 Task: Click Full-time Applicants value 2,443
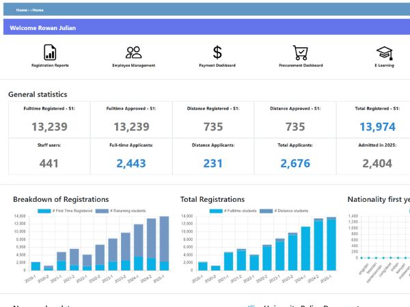(x=131, y=164)
